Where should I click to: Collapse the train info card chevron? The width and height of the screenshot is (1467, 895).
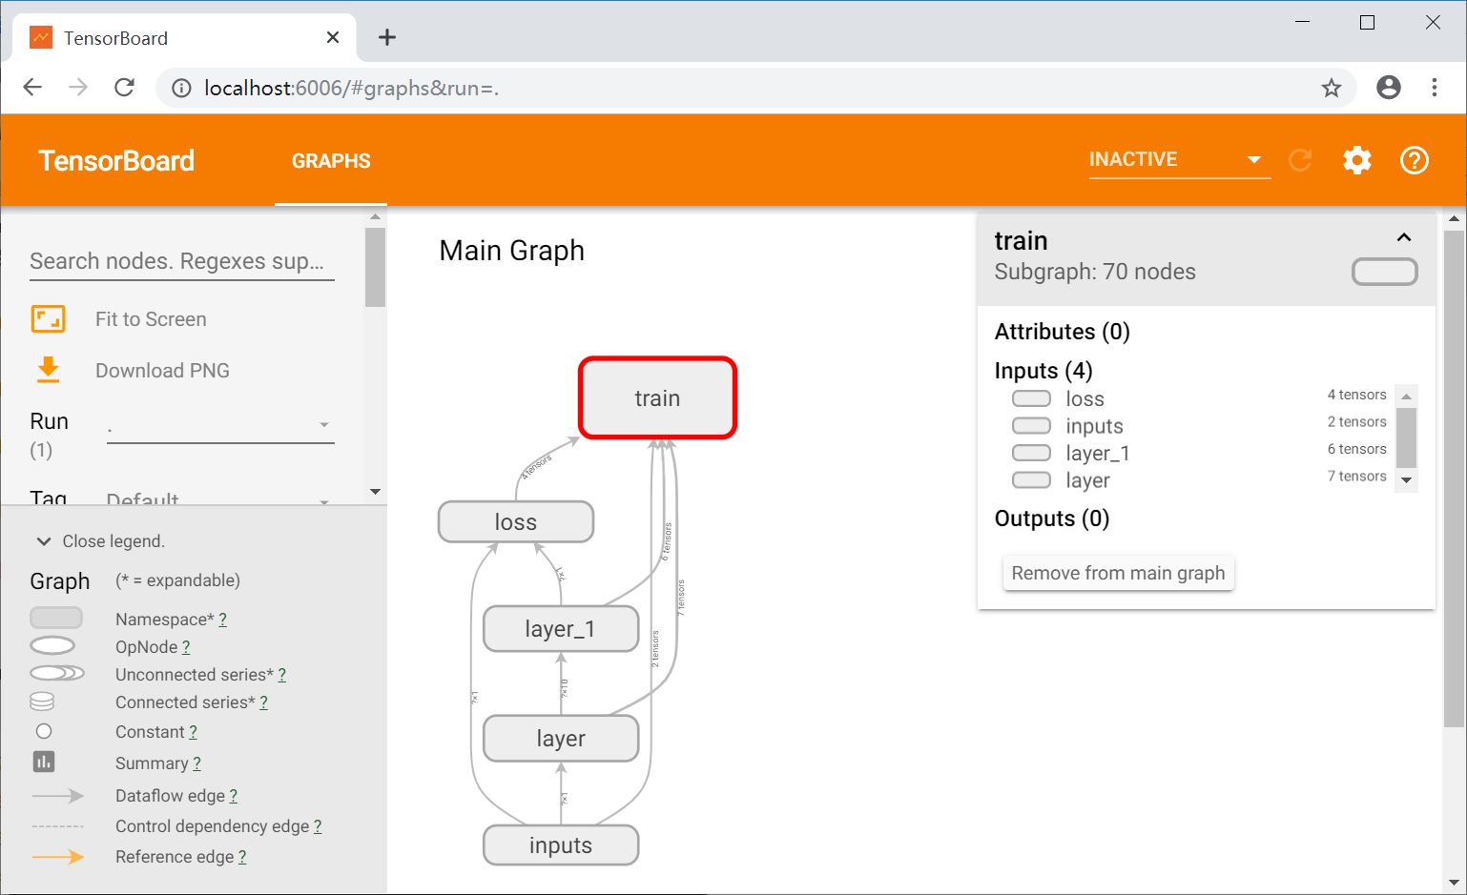pyautogui.click(x=1404, y=237)
